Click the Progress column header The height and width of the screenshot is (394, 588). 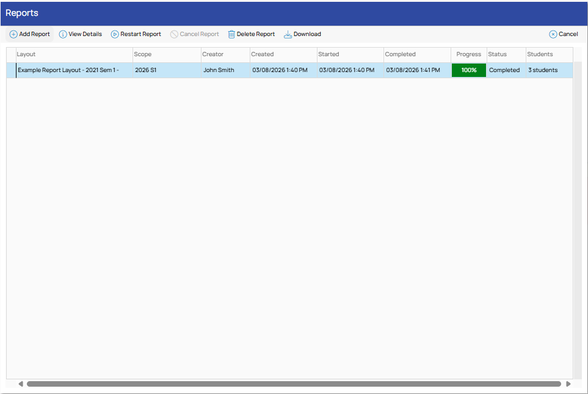(x=469, y=54)
